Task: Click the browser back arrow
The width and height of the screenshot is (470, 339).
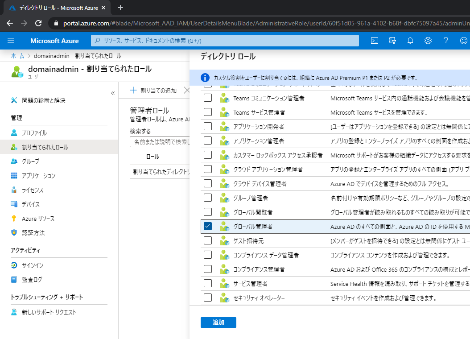Action: (x=10, y=23)
